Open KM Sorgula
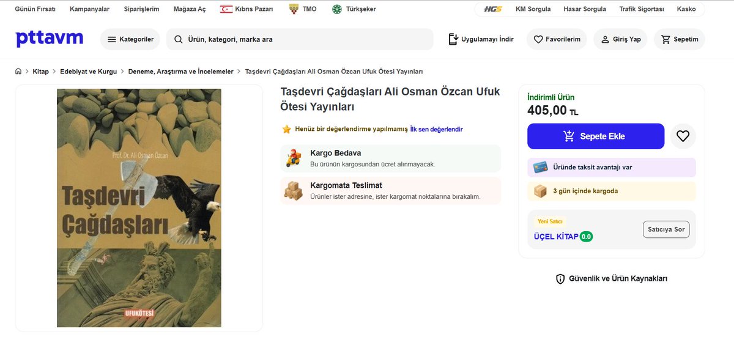Image resolution: width=734 pixels, height=348 pixels. (533, 9)
